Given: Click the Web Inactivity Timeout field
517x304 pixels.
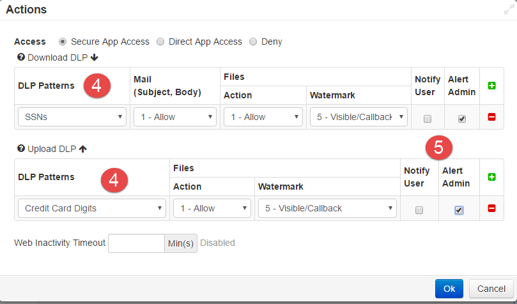Looking at the screenshot, I should pyautogui.click(x=137, y=243).
